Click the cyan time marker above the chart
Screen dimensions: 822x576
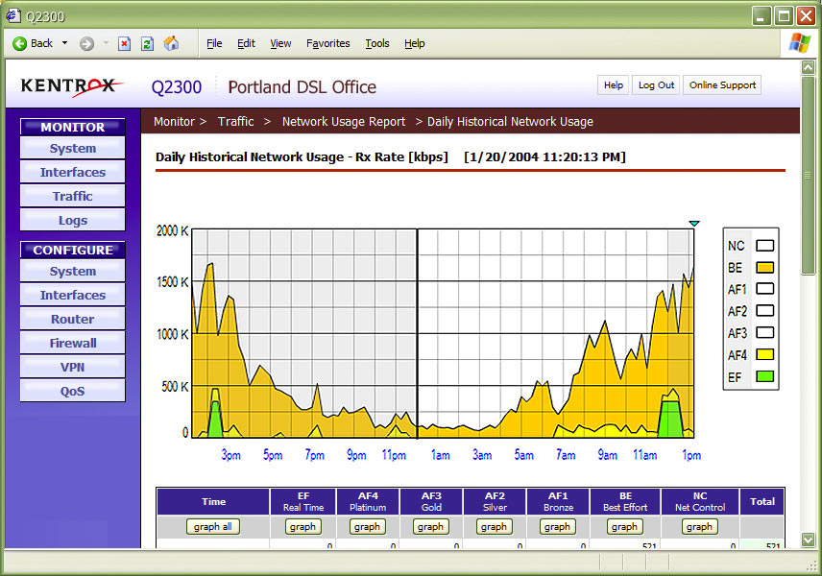694,224
